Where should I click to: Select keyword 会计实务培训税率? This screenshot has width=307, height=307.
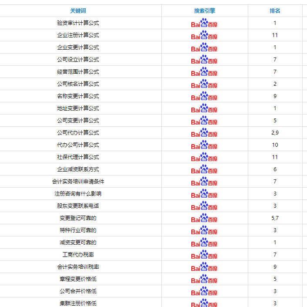pyautogui.click(x=78, y=267)
